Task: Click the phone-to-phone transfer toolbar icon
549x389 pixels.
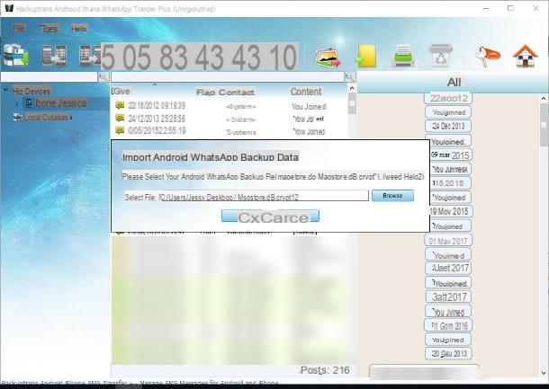Action: (x=54, y=56)
